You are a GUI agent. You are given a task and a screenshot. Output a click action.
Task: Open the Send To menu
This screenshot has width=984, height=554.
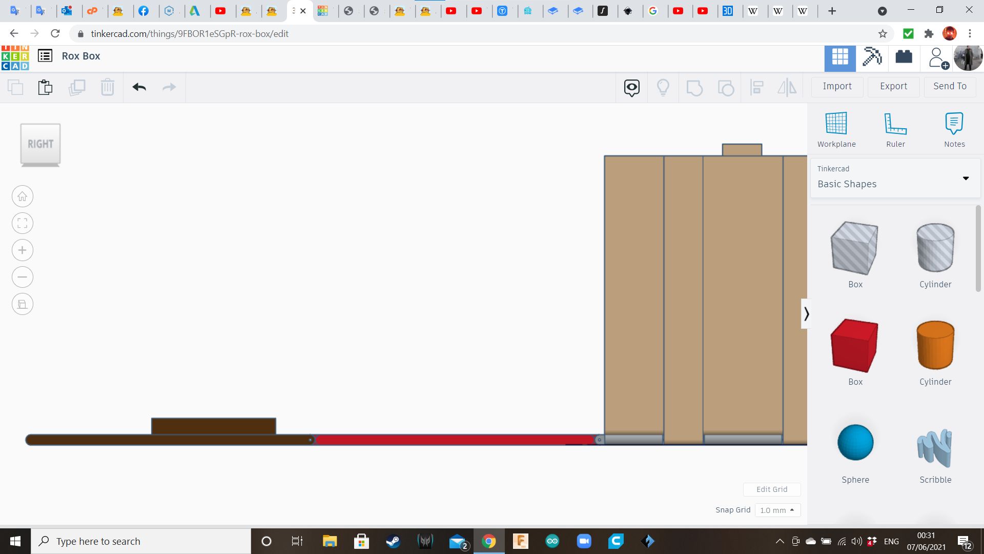[x=950, y=86]
